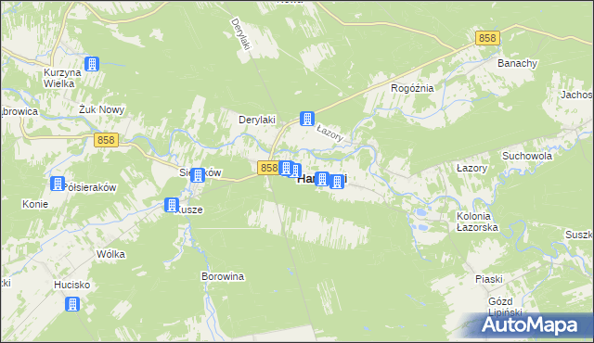Click the building icon left of Półsieraków
The width and height of the screenshot is (594, 343).
(58, 184)
